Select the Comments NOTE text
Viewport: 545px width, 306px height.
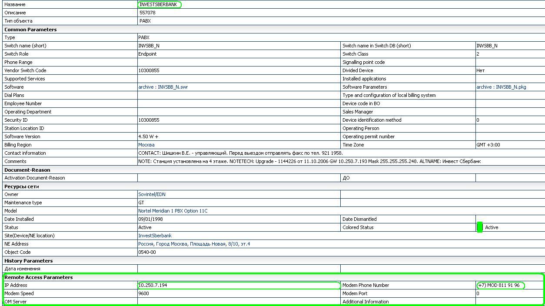(309, 161)
